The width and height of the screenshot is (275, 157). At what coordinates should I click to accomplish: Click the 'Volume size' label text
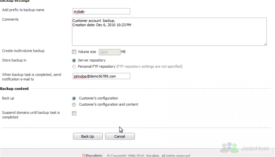click(x=87, y=52)
